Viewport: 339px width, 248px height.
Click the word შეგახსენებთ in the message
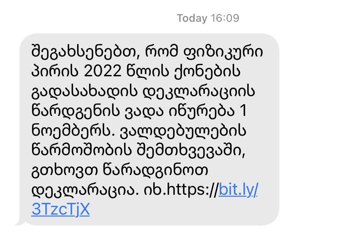[86, 52]
